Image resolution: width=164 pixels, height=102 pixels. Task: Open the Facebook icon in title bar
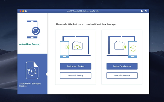(x=142, y=11)
